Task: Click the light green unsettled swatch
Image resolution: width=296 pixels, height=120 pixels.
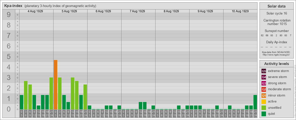Action: (264, 107)
